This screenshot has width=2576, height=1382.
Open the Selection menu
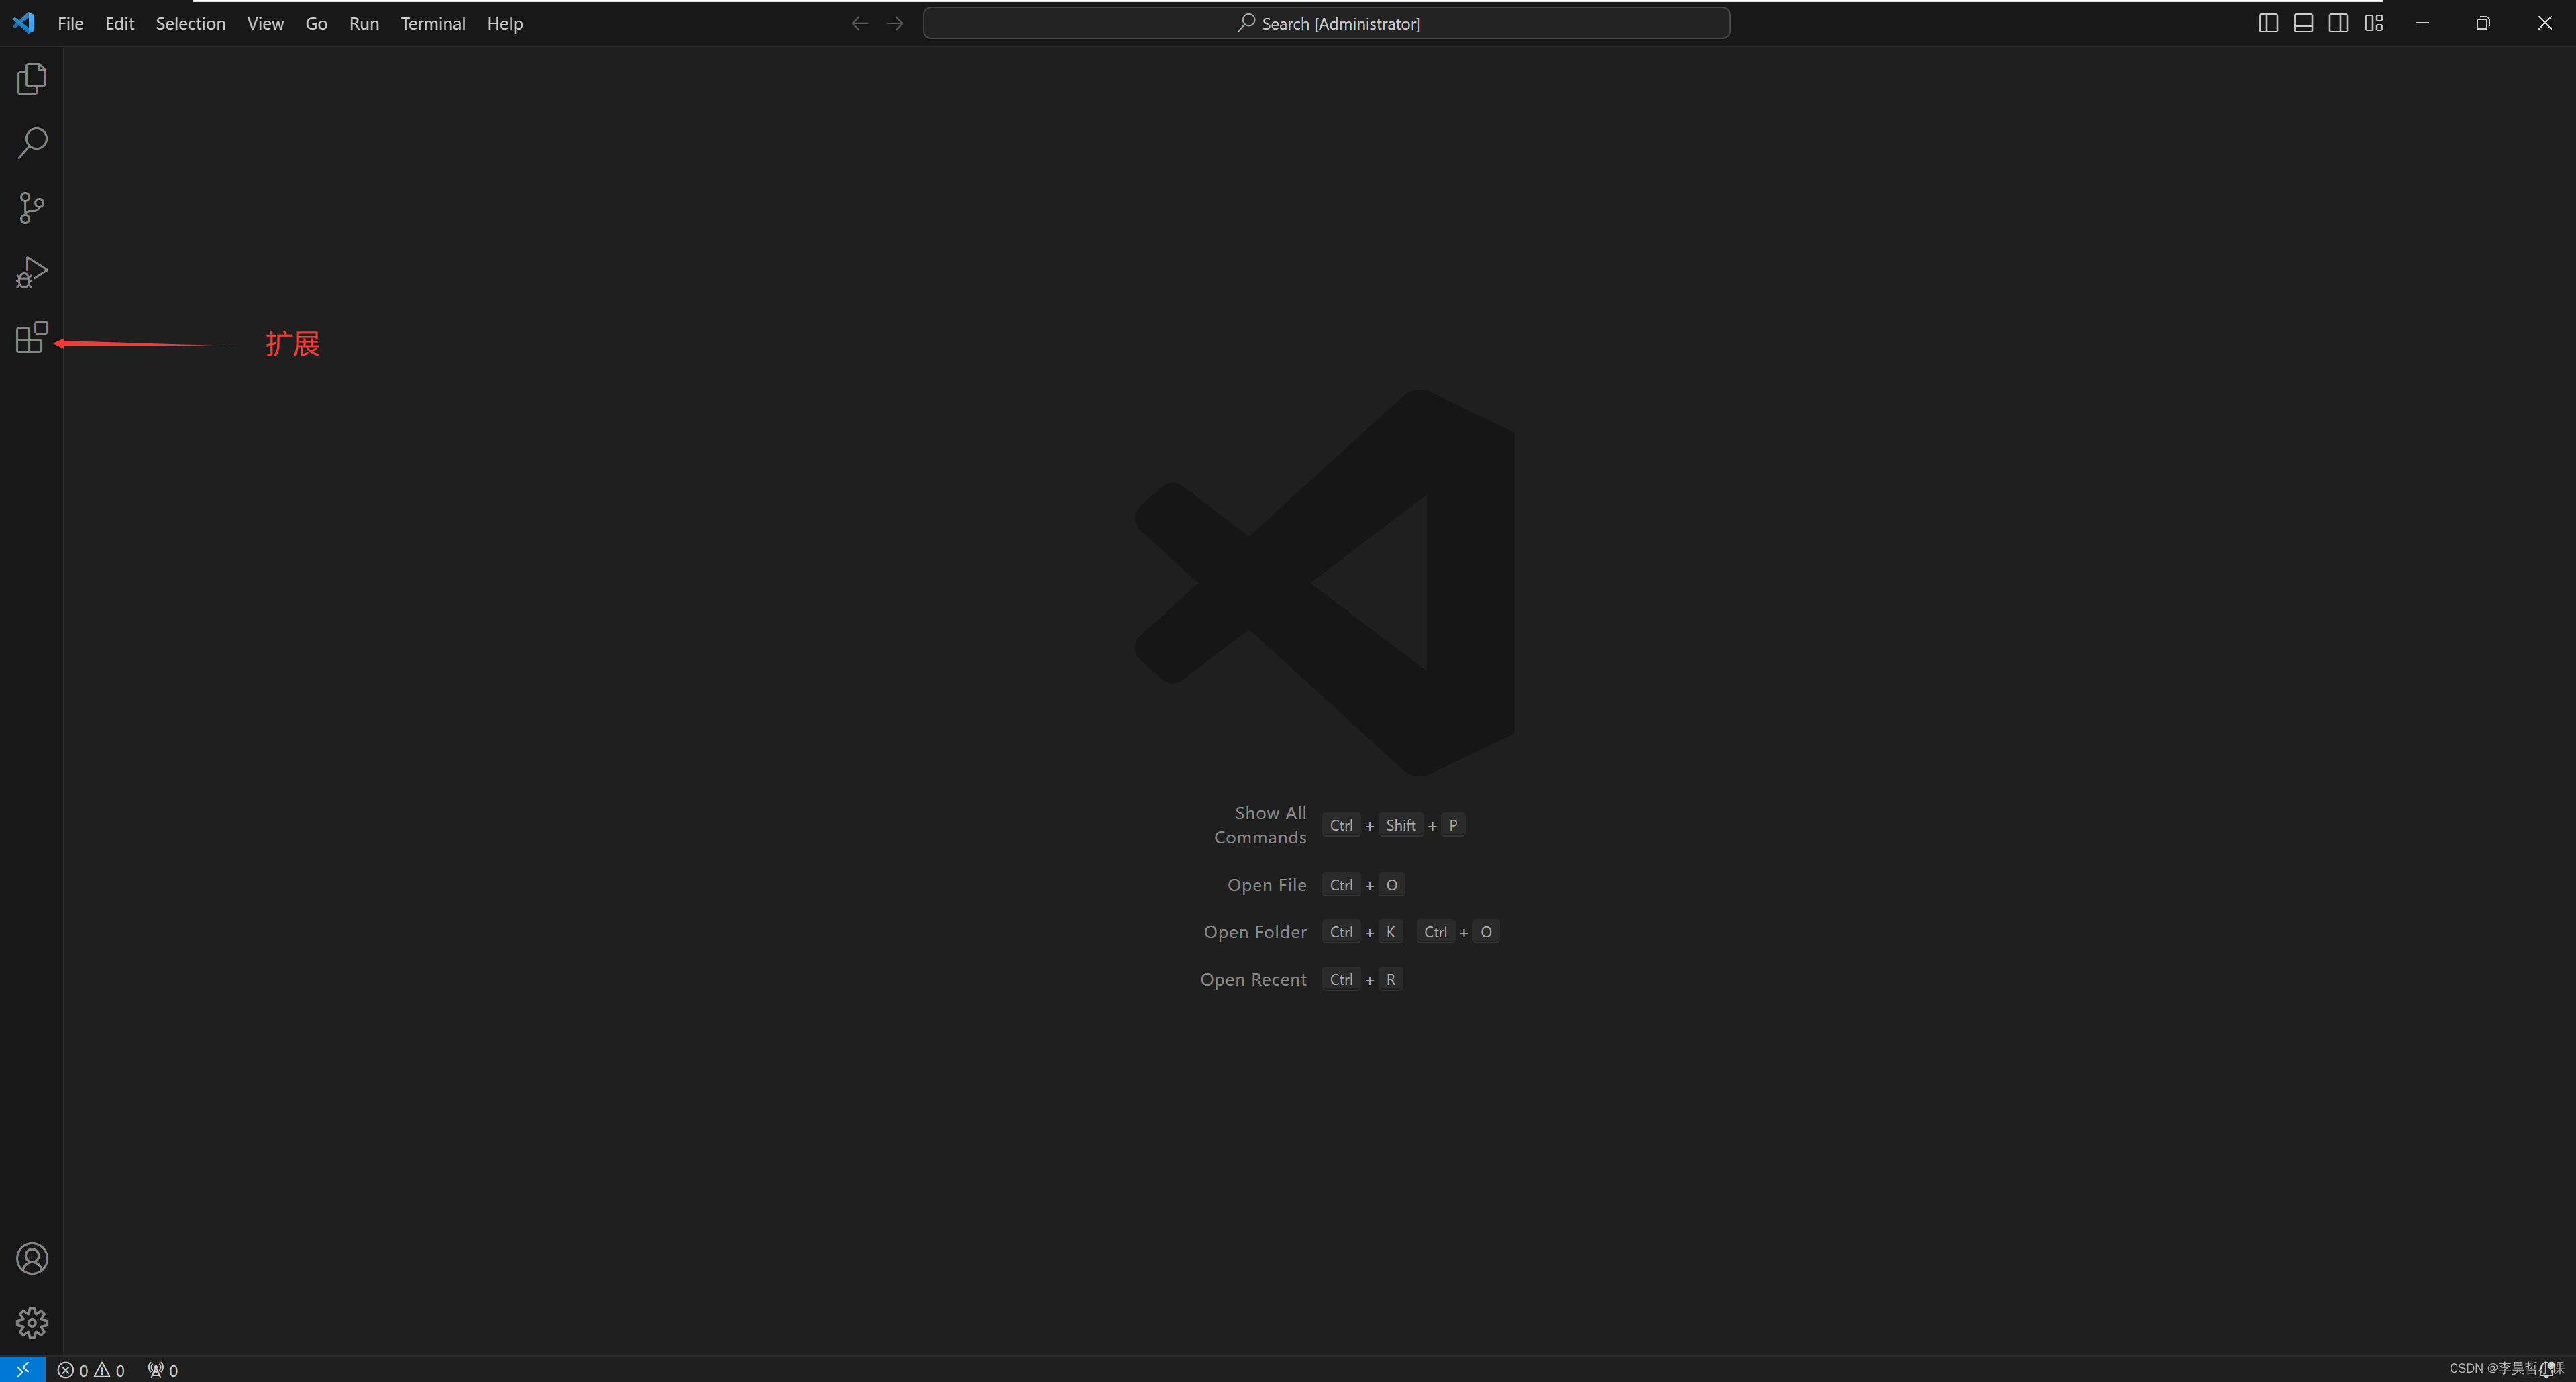coord(190,23)
